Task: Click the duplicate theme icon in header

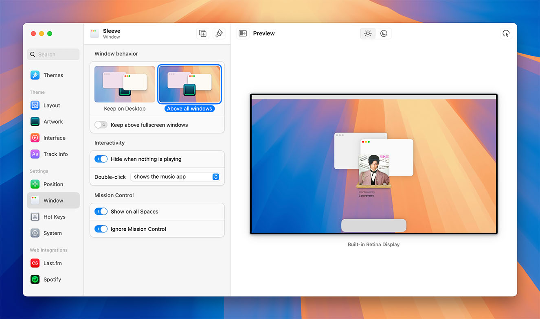Action: 202,33
